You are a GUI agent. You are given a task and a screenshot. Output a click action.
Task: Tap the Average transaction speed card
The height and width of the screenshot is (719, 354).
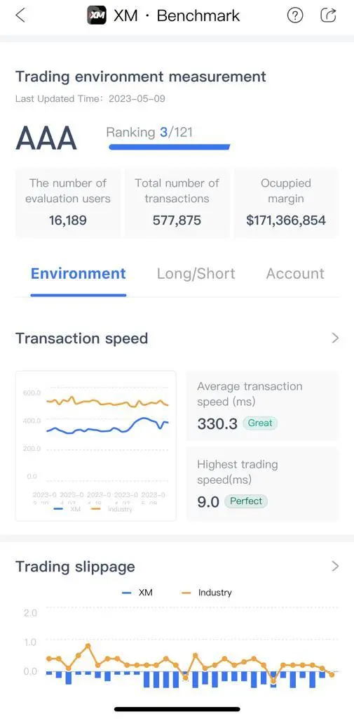point(262,406)
